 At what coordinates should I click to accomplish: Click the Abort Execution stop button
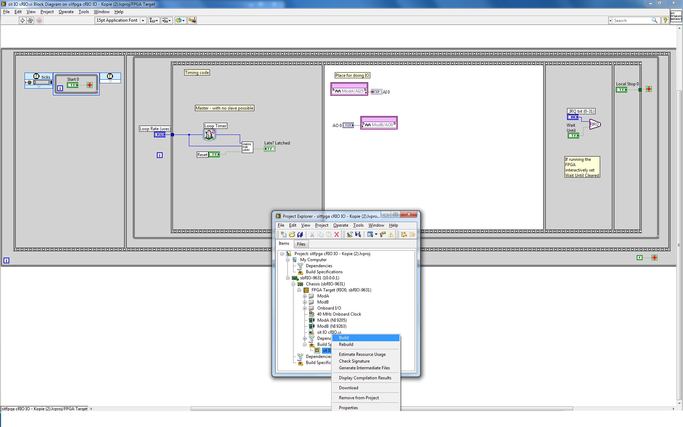tap(39, 21)
